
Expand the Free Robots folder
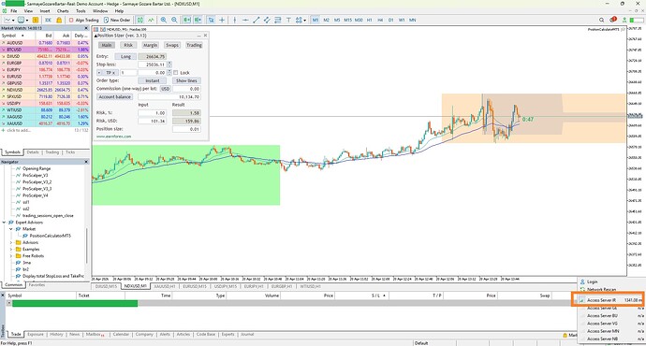click(x=11, y=256)
